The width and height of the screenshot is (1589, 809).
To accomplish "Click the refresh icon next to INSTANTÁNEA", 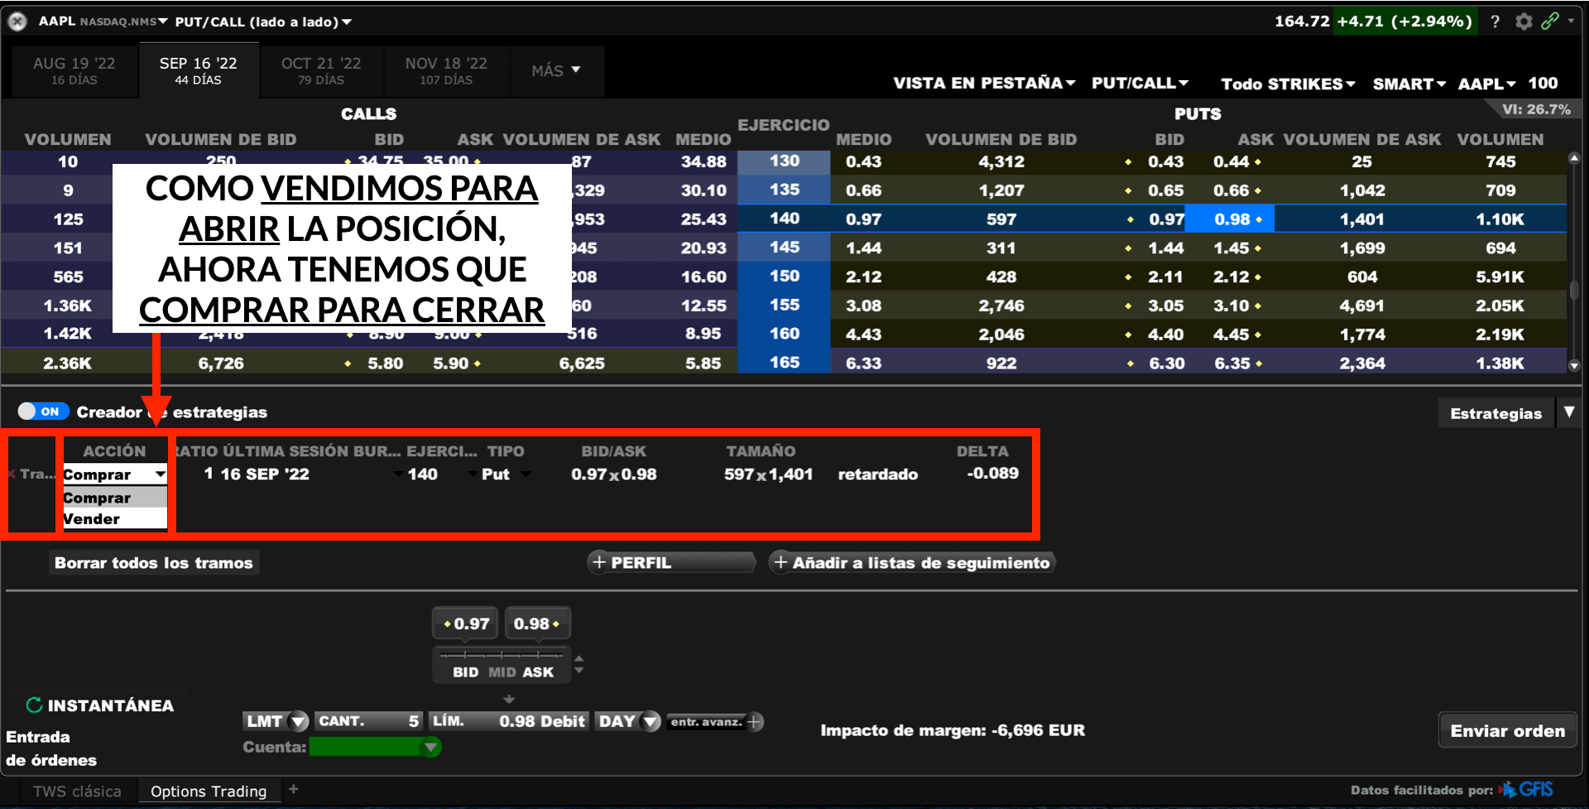I will (x=34, y=705).
